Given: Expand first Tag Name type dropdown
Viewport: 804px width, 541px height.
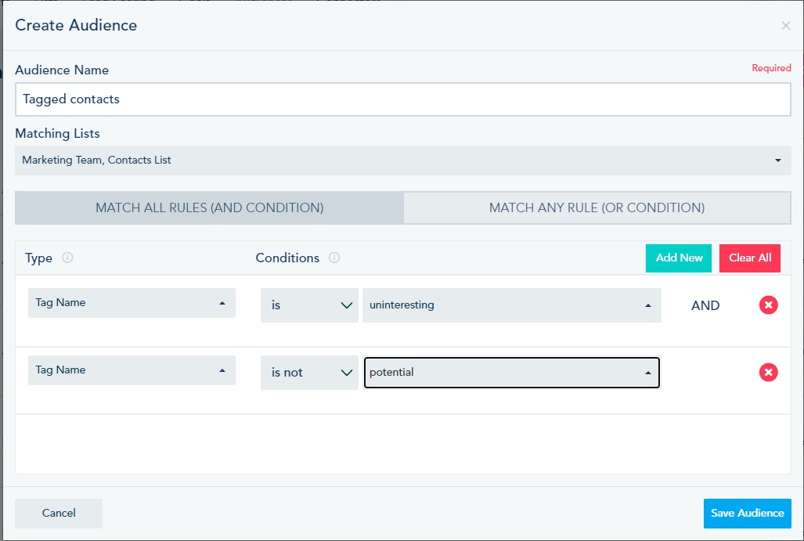Looking at the screenshot, I should click(132, 303).
